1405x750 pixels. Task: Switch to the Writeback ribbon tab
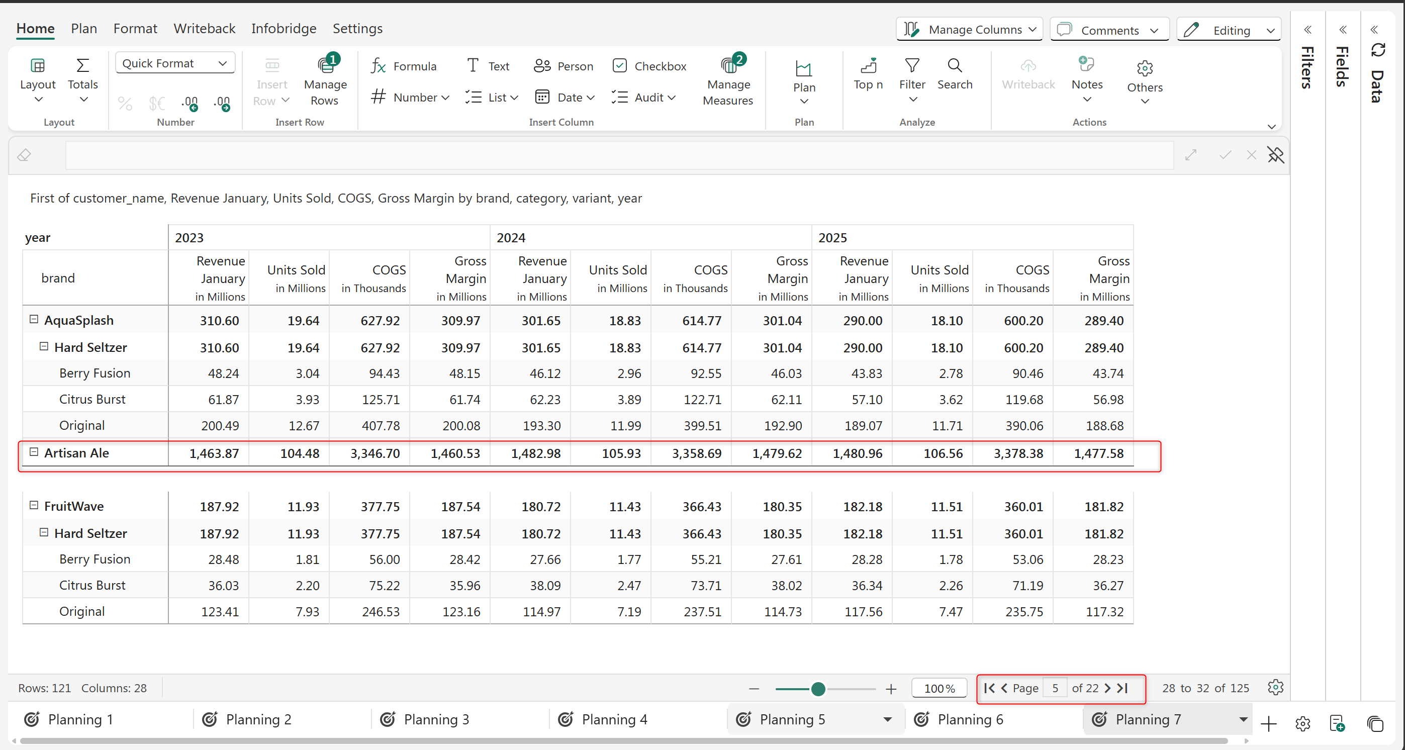204,28
